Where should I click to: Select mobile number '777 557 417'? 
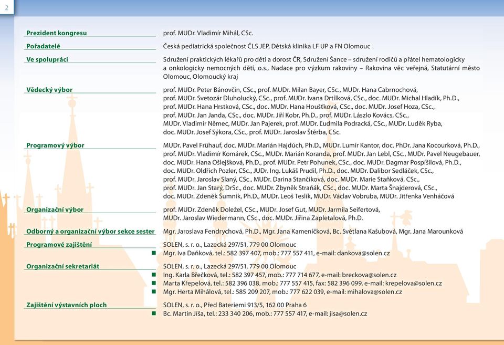(x=290, y=314)
